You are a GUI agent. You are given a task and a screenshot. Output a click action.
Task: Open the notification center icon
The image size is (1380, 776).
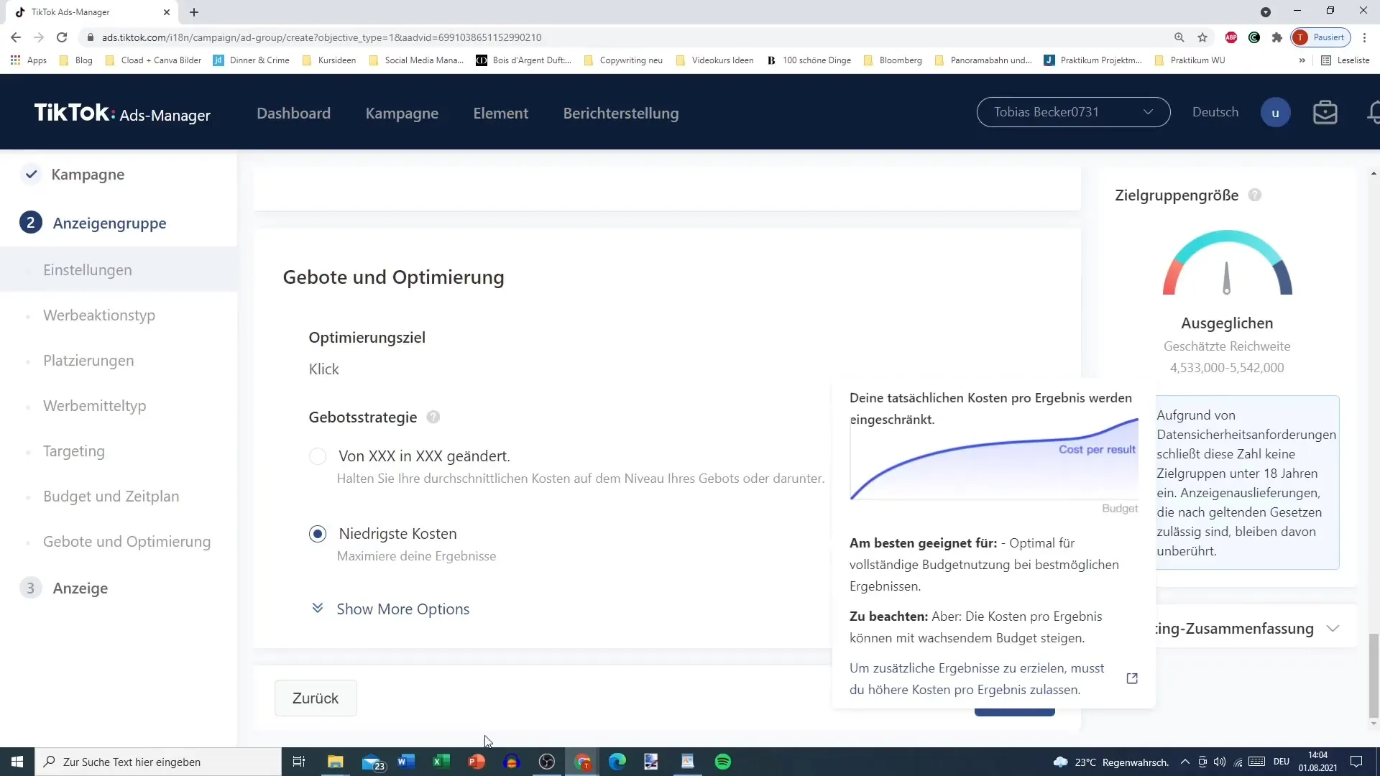[x=1356, y=762]
